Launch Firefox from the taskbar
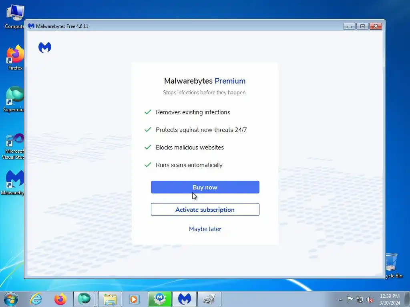The height and width of the screenshot is (307, 410). pos(60,299)
